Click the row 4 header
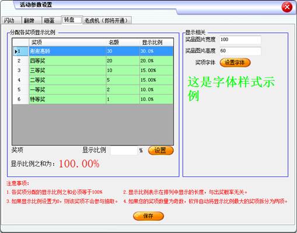This screenshot has height=233, width=297. point(20,80)
